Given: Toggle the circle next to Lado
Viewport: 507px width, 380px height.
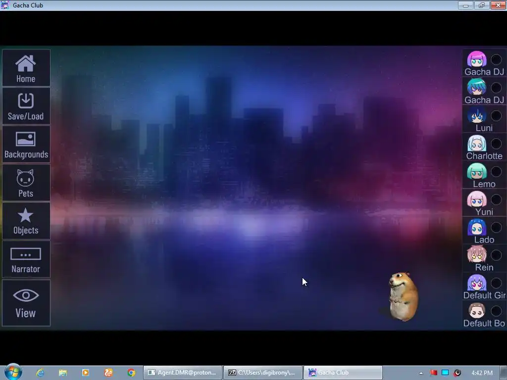Looking at the screenshot, I should pos(496,228).
